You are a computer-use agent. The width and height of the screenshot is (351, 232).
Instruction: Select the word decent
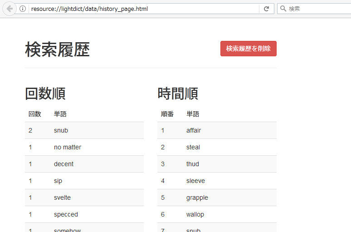click(63, 164)
